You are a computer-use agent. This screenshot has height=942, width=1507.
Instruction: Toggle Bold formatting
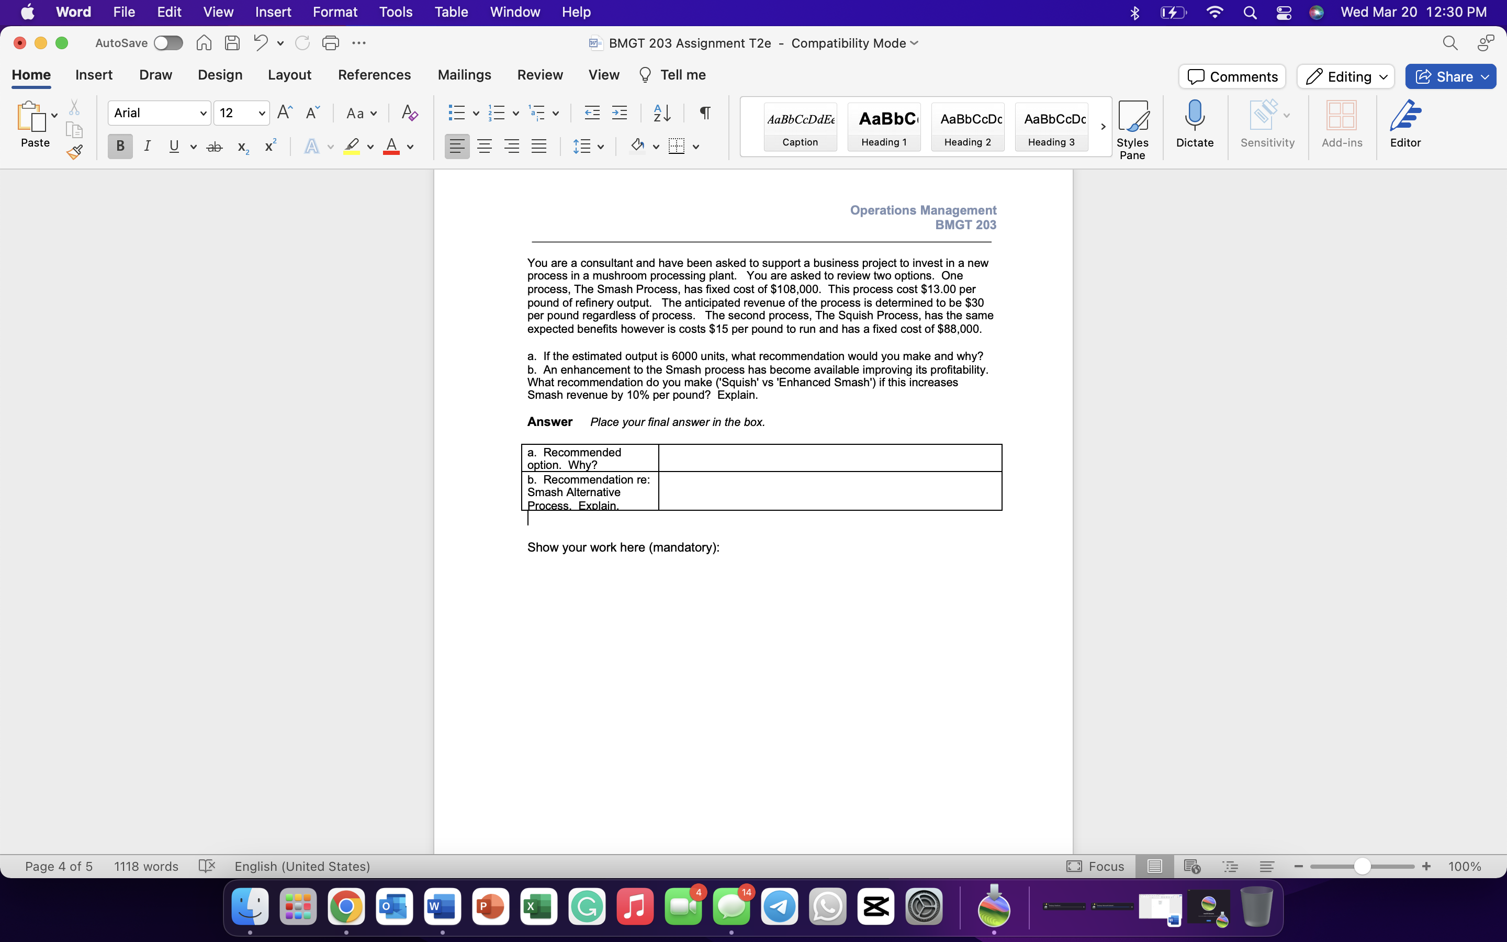(x=120, y=147)
